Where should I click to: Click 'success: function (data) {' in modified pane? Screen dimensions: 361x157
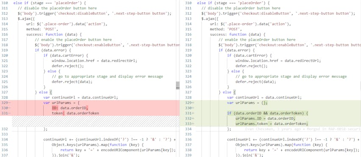[238, 34]
